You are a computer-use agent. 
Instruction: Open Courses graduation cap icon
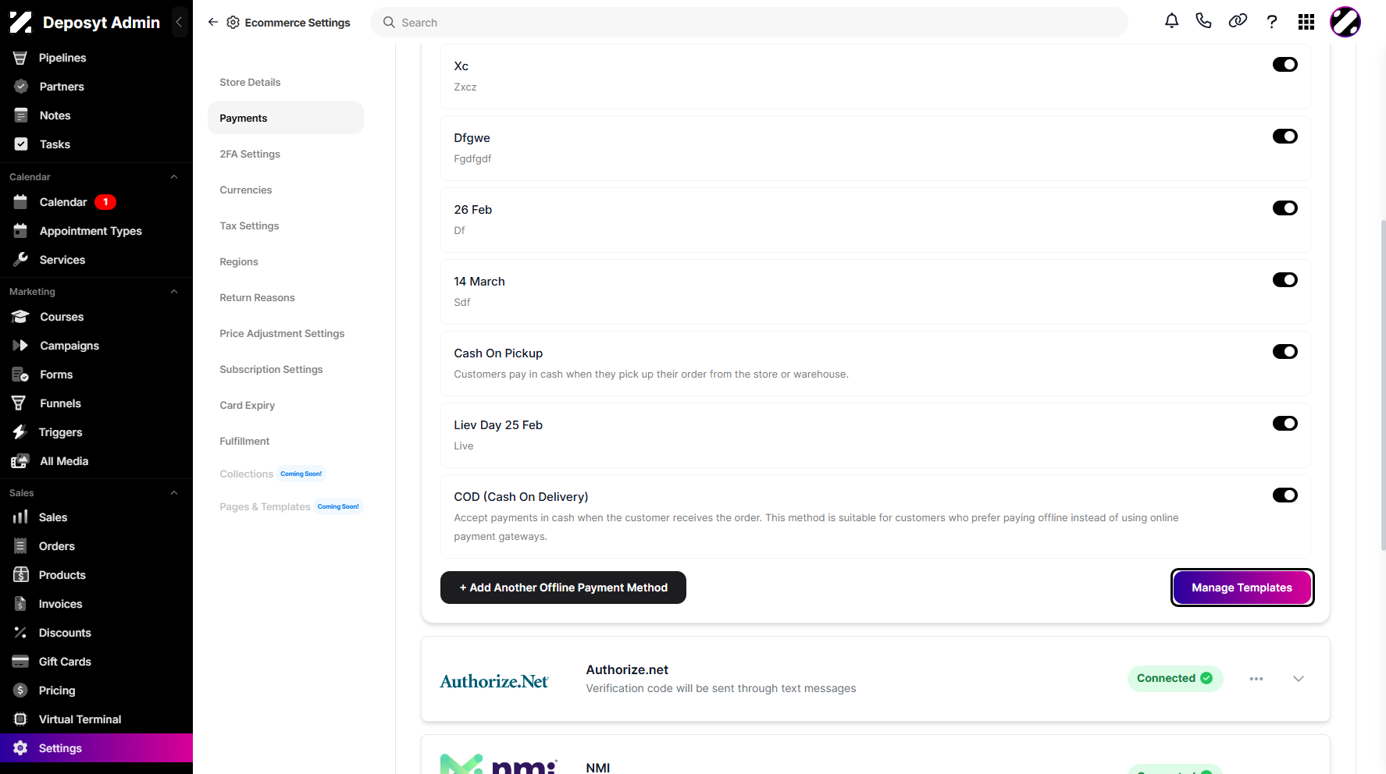[x=20, y=317]
